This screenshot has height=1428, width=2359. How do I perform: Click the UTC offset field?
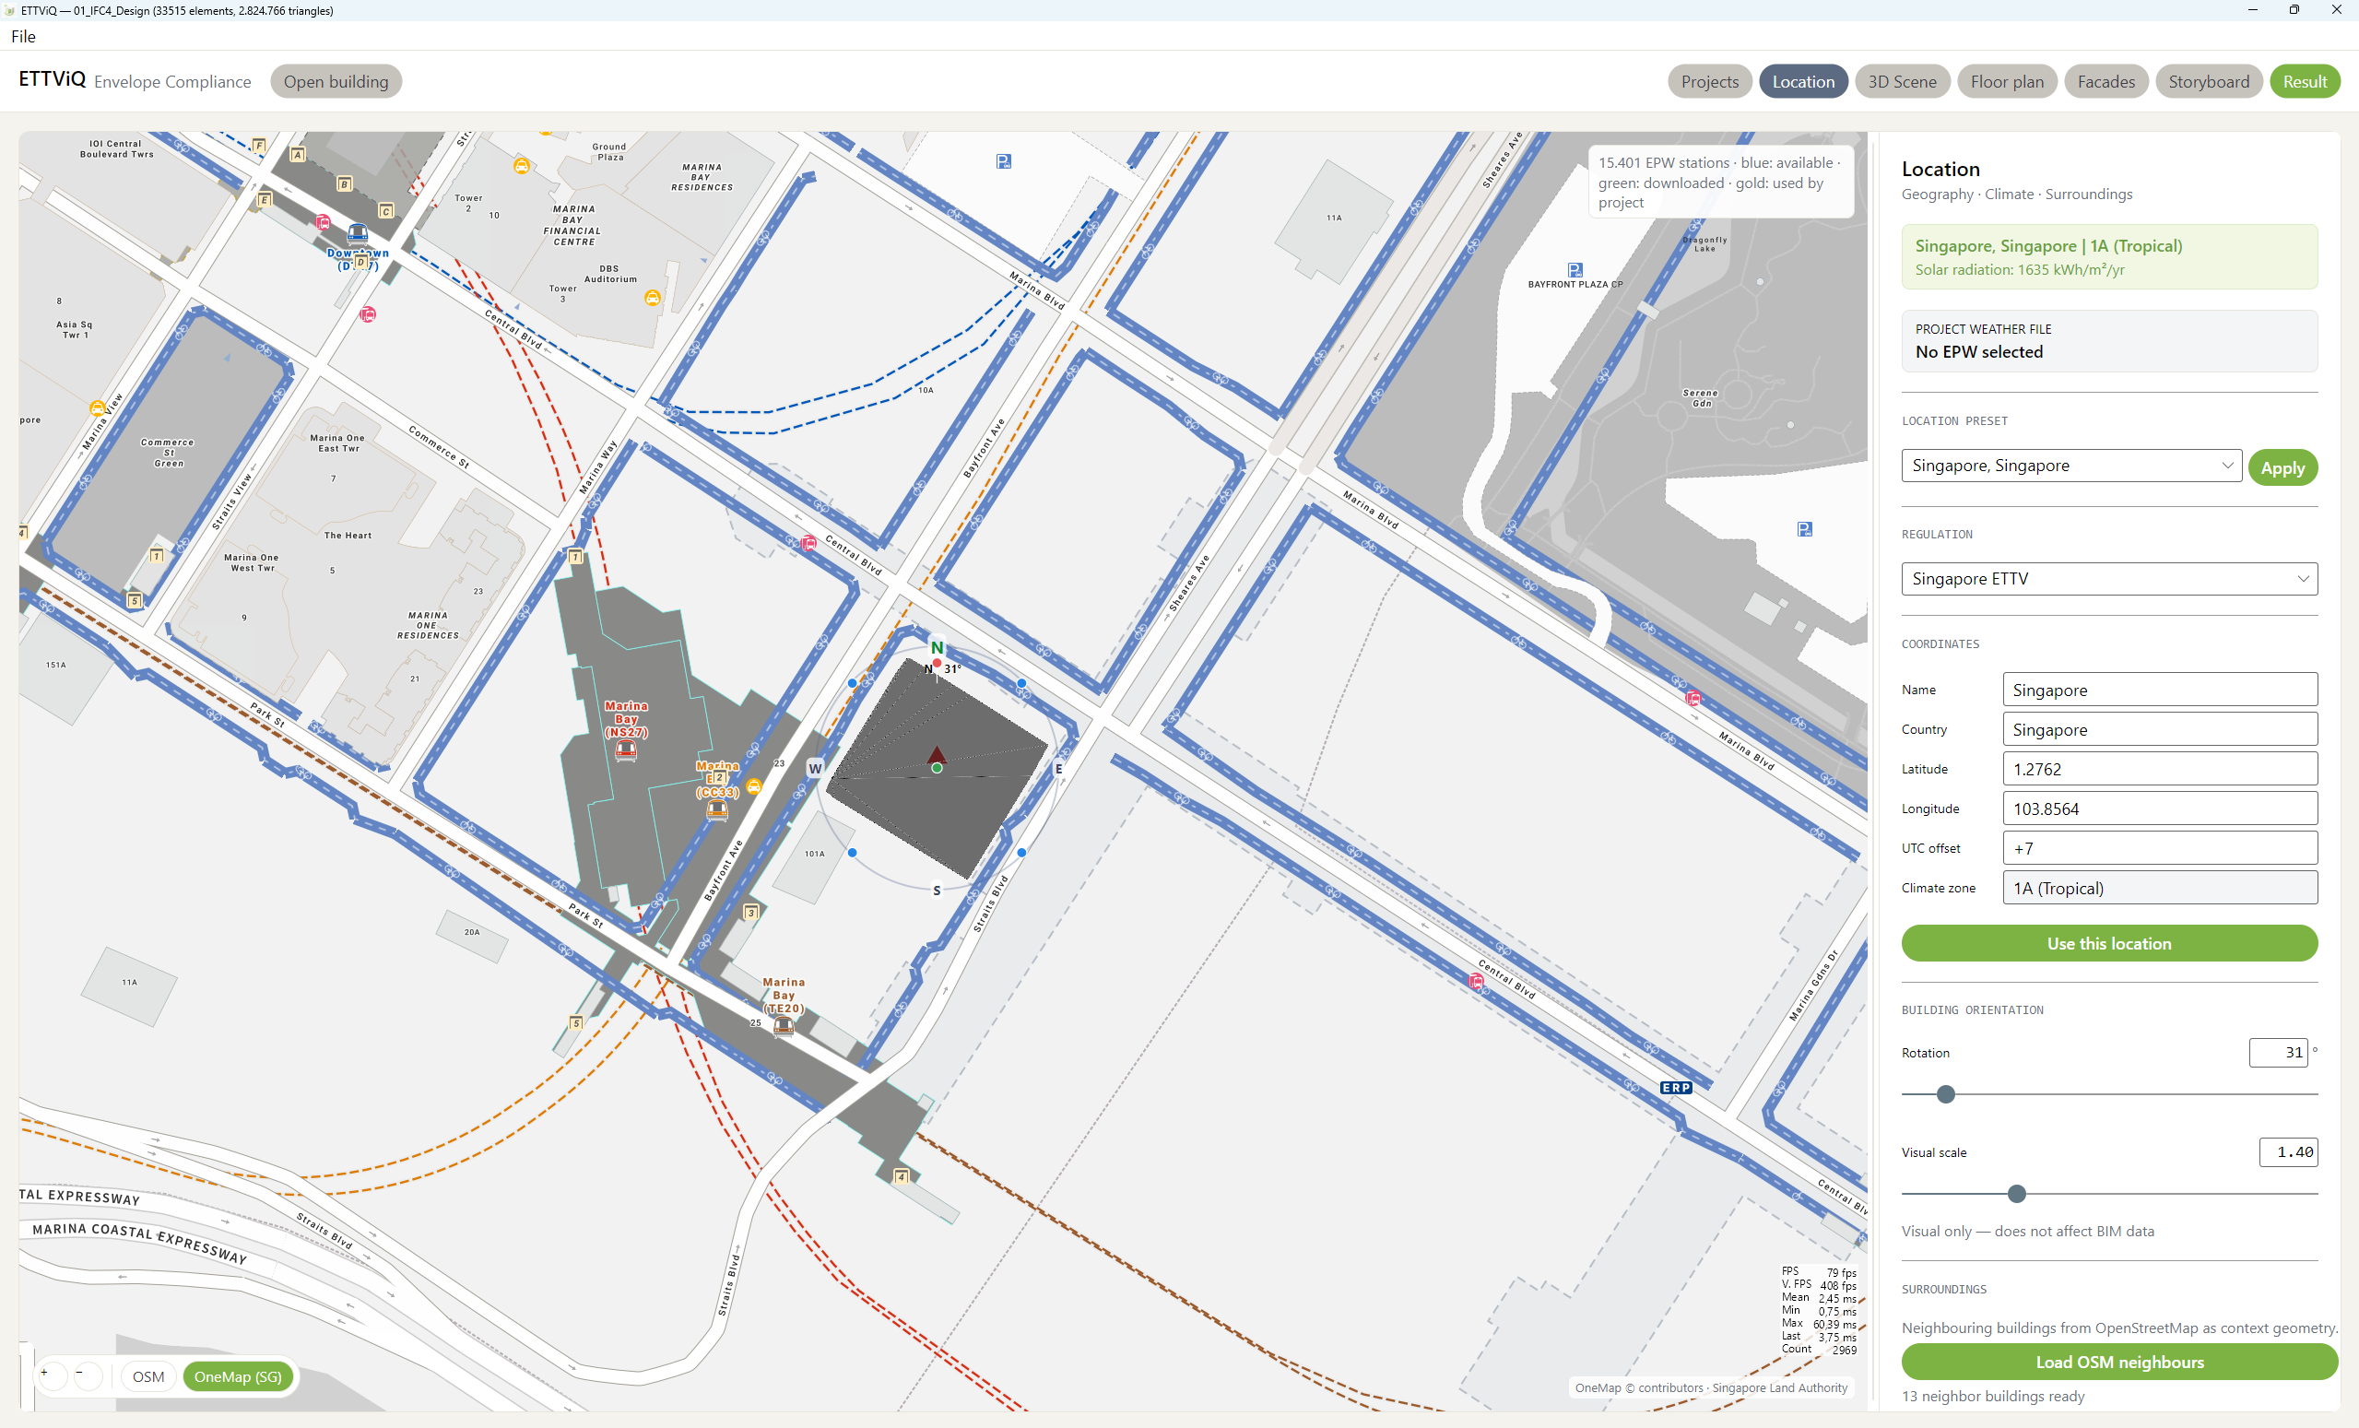tap(2160, 847)
